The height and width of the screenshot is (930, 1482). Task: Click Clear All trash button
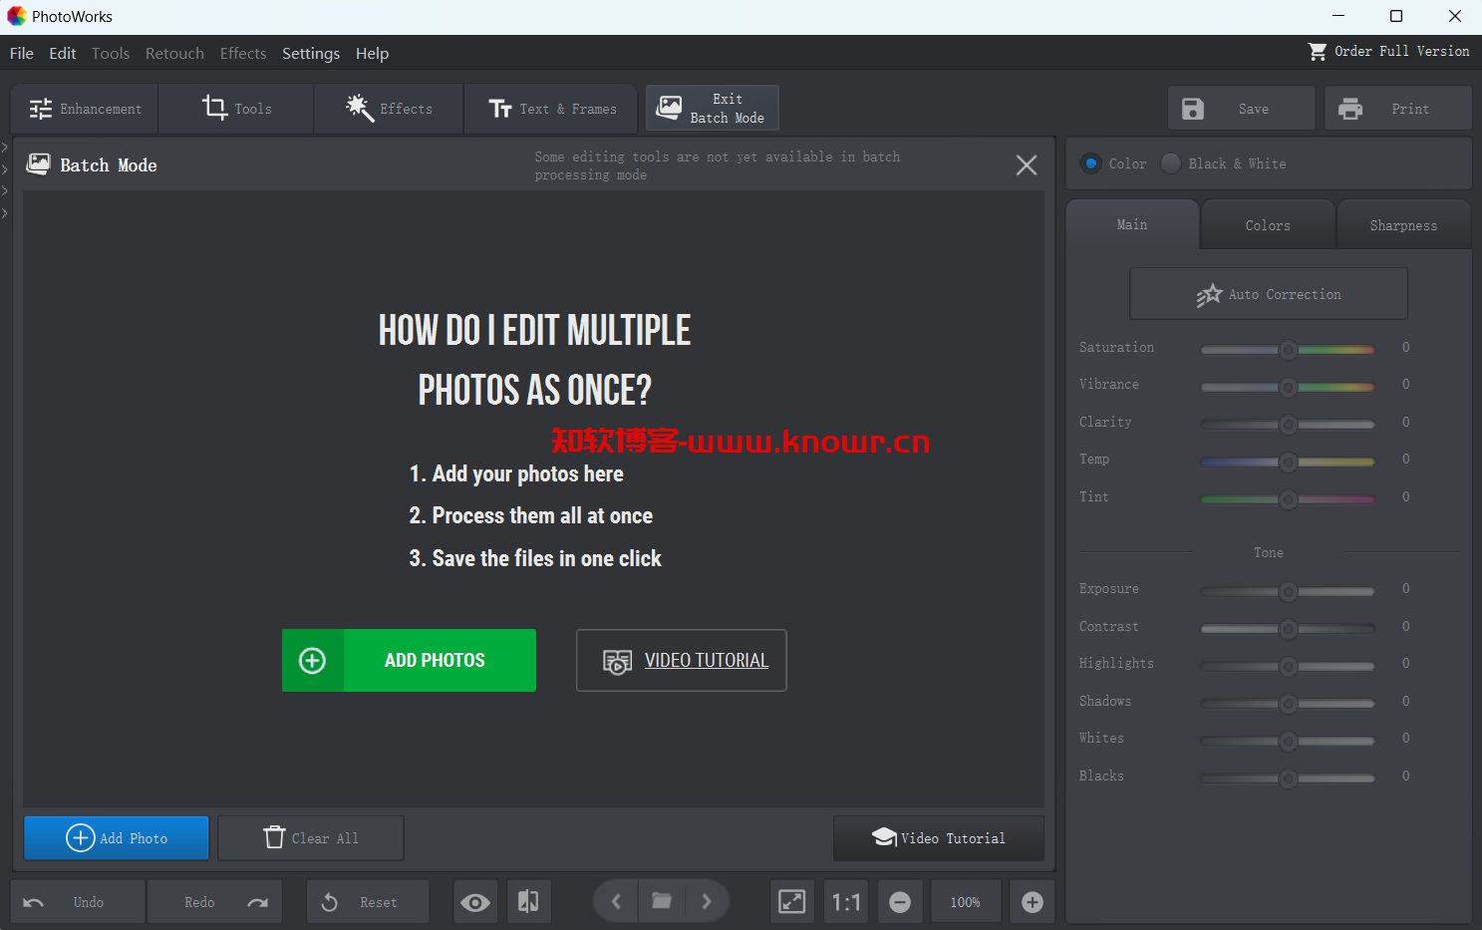click(311, 838)
